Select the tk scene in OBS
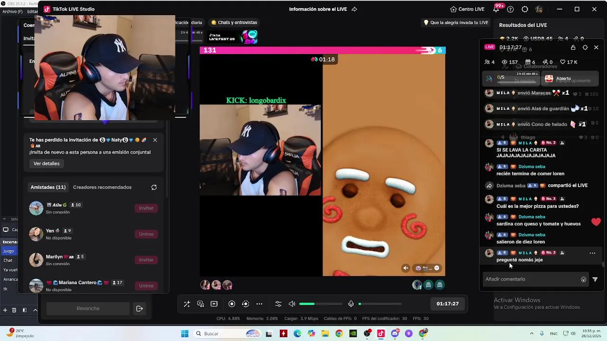The height and width of the screenshot is (341, 607). tap(6, 288)
